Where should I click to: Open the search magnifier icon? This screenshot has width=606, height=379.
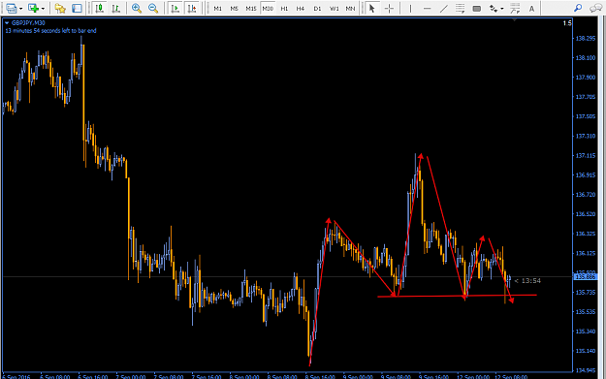point(578,8)
